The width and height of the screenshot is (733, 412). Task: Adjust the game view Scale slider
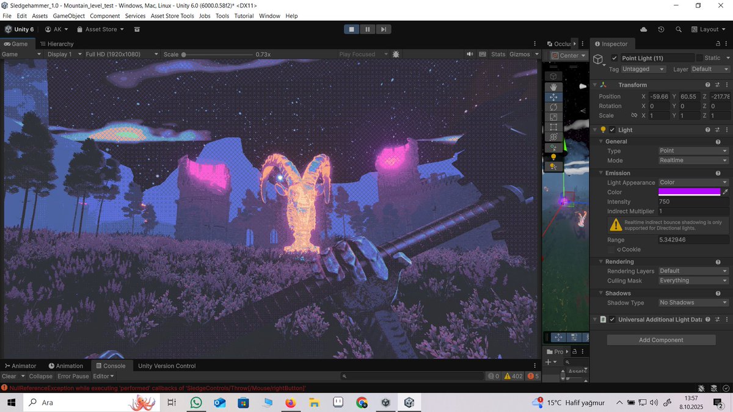218,54
